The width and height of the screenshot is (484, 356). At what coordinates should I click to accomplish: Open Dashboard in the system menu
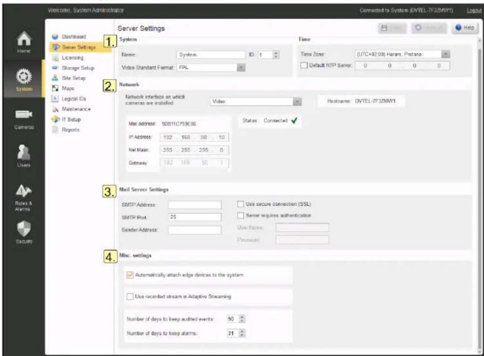[x=74, y=37]
